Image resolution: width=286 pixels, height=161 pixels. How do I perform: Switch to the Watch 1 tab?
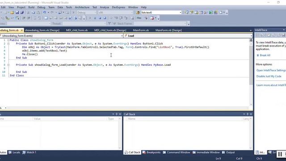(29, 153)
